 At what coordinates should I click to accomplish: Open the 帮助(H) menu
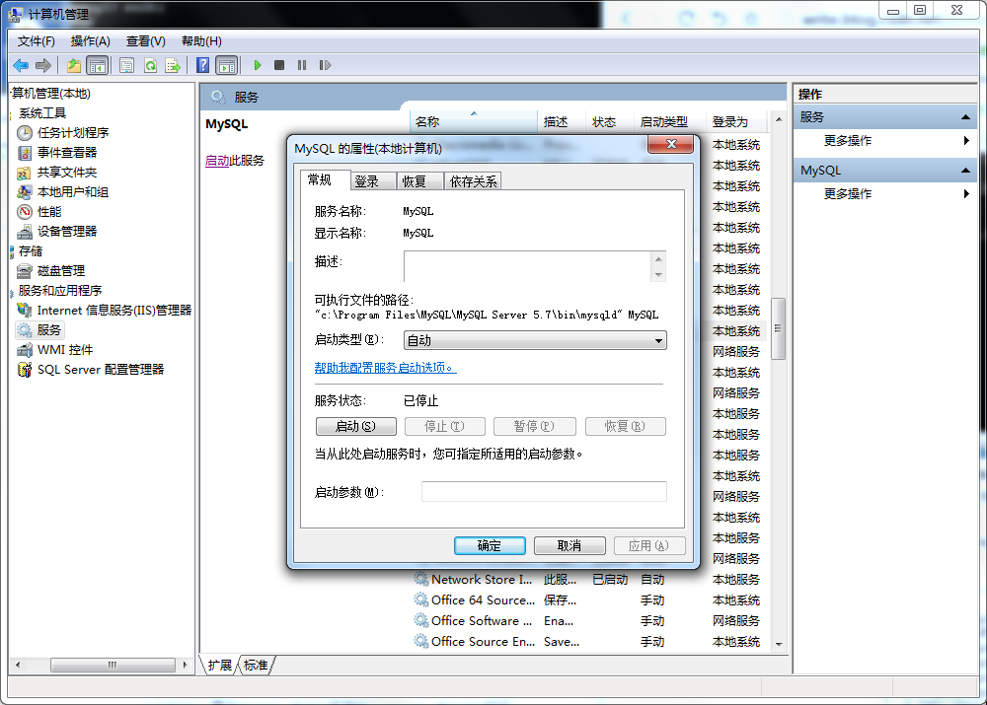pyautogui.click(x=201, y=41)
